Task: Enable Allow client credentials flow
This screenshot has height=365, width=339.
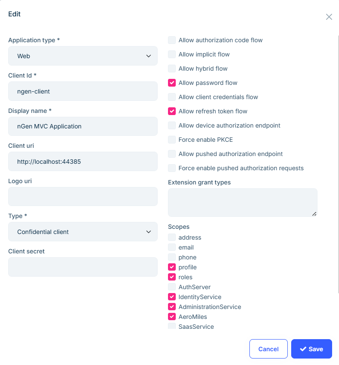Action: coord(172,97)
